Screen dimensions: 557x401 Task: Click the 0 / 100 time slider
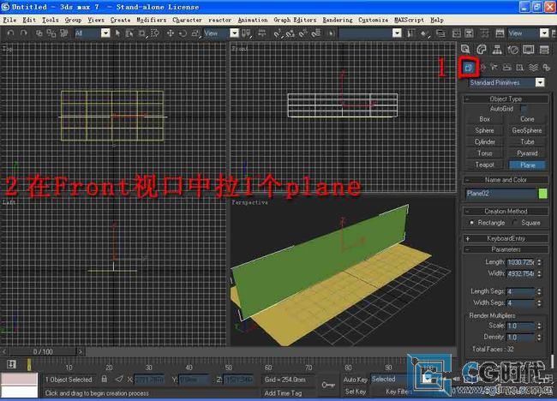pos(43,351)
